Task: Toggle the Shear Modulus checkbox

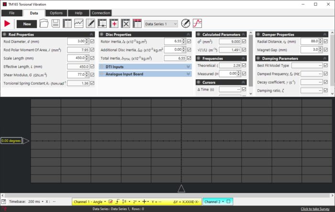Action: [92, 75]
